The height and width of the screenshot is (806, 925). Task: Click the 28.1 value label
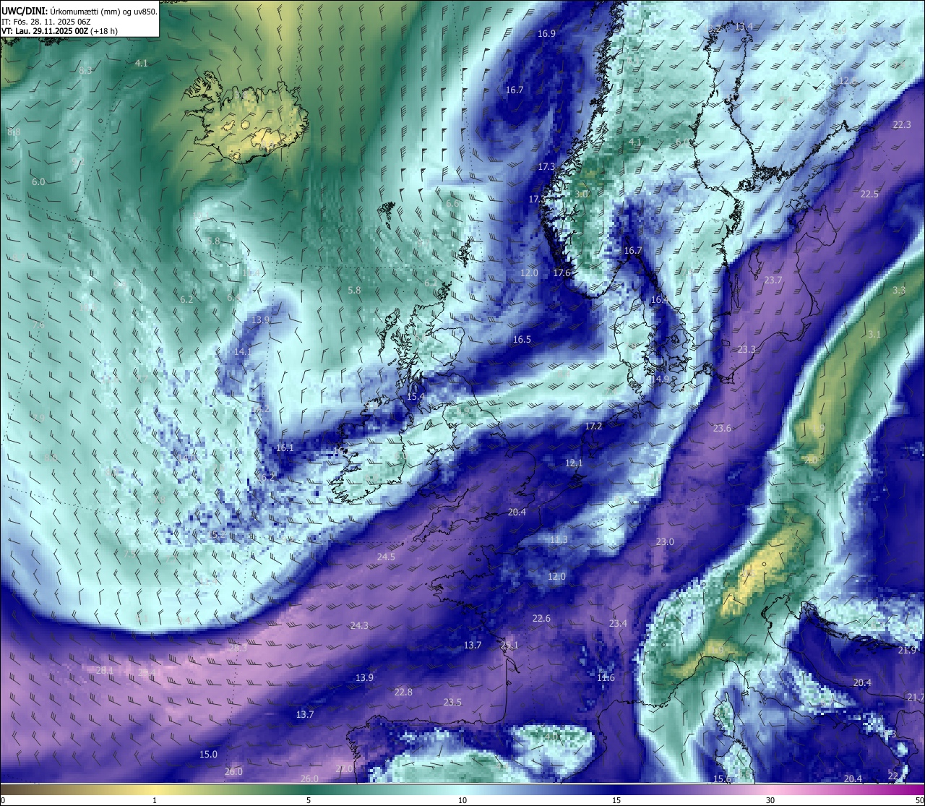[x=105, y=671]
